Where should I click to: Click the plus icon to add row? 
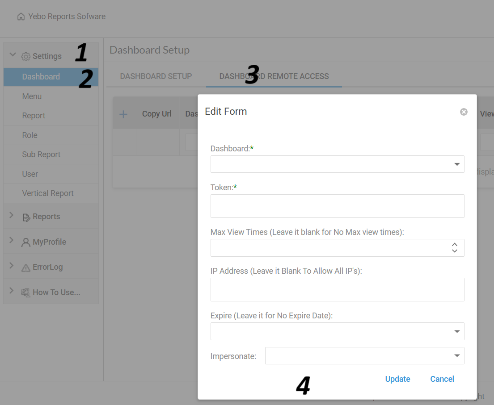(123, 114)
